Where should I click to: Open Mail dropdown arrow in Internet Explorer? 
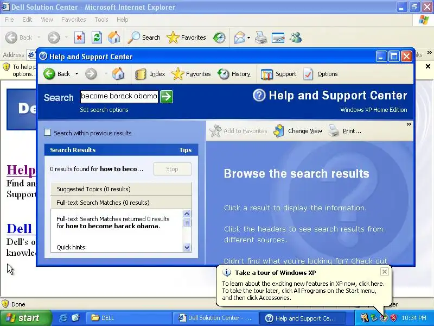coord(248,37)
